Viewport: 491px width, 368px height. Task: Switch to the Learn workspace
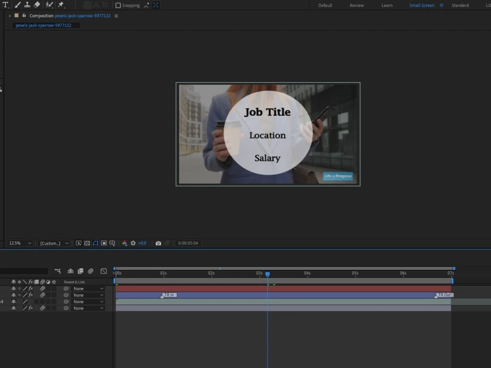click(387, 5)
